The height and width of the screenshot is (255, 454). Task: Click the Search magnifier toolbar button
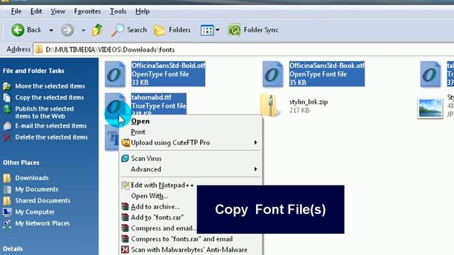pos(129,30)
